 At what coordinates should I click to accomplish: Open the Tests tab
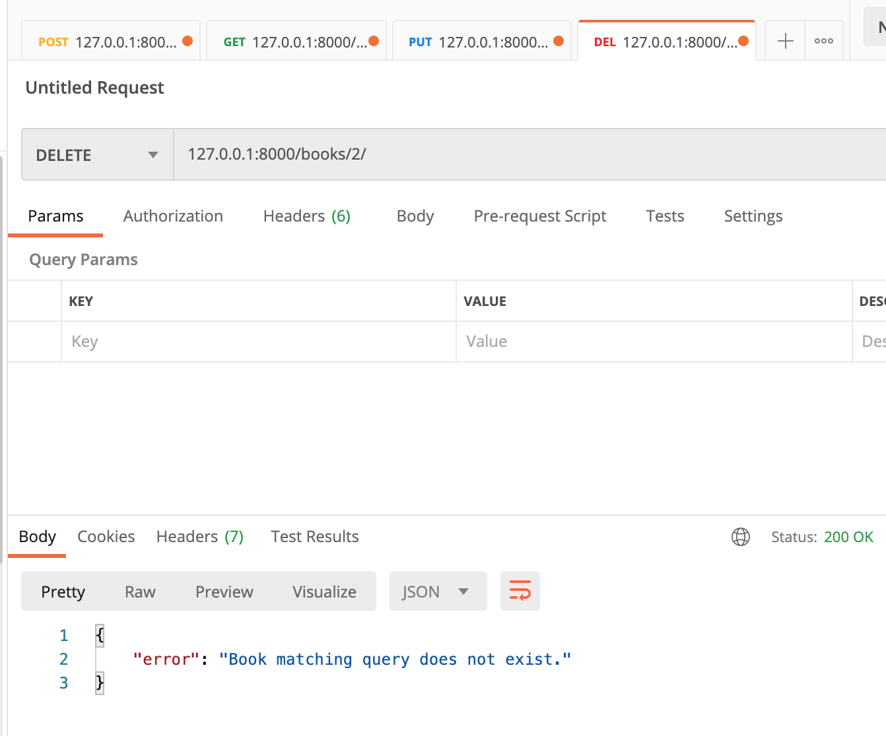[665, 216]
